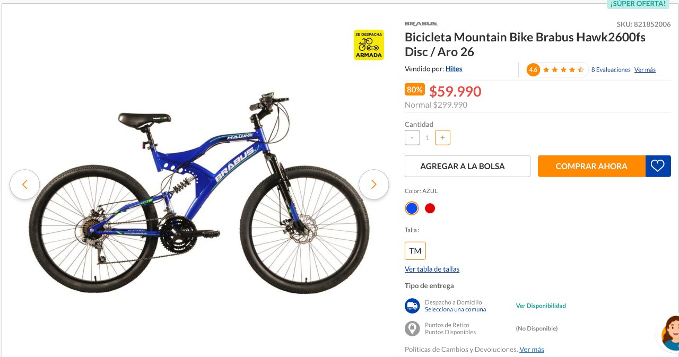Click the 4.6 star rating badge
The height and width of the screenshot is (357, 679).
coord(533,69)
